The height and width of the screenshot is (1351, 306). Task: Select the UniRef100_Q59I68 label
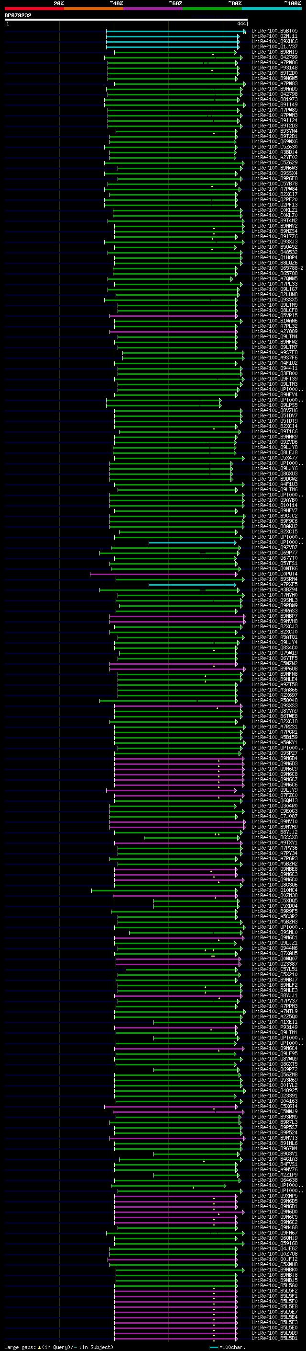(274, 1244)
